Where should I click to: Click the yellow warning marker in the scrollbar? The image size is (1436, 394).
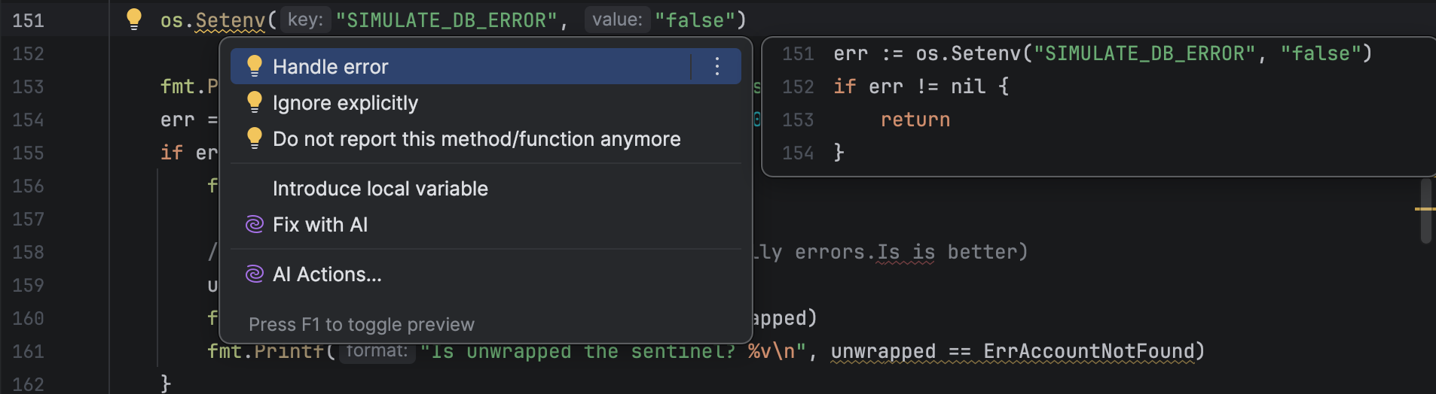(1424, 208)
